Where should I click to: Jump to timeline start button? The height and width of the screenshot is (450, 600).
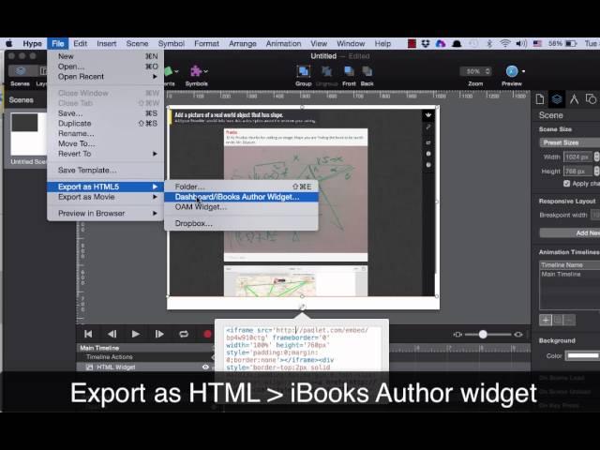point(88,334)
